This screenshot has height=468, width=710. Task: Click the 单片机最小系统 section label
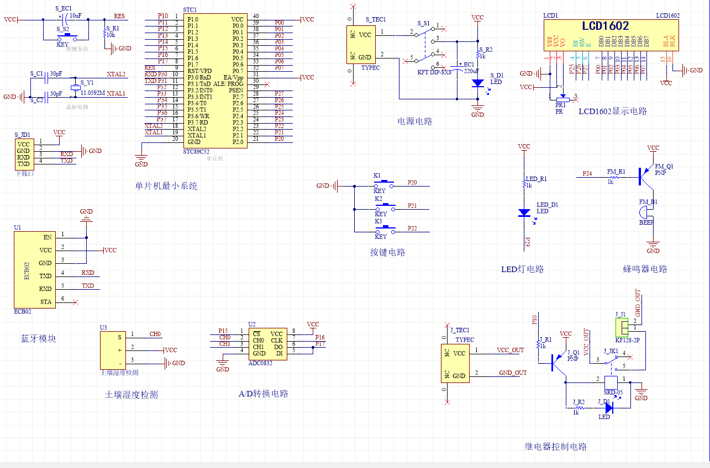[166, 186]
